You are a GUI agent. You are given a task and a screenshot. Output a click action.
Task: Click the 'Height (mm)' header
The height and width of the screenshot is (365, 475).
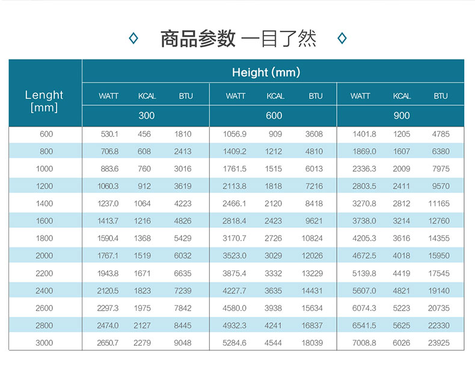coord(266,72)
